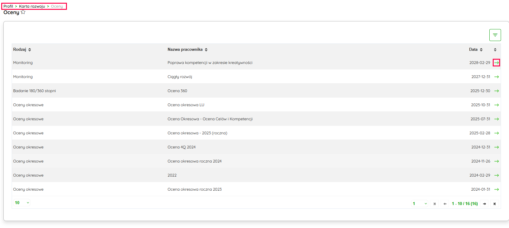
Task: Open arrow for Ocena 4Q 2024 row
Action: click(x=496, y=147)
